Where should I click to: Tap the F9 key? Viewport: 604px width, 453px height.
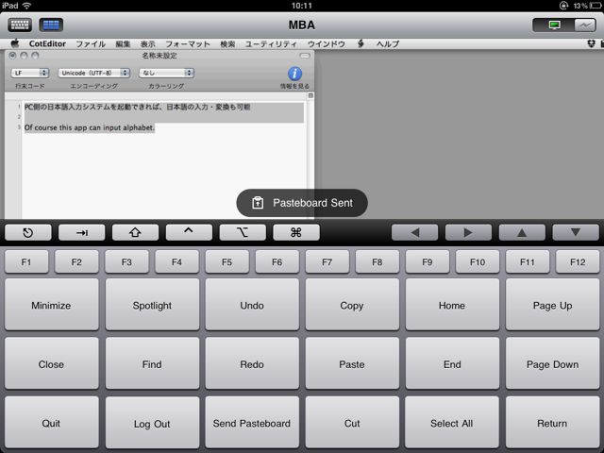(428, 262)
